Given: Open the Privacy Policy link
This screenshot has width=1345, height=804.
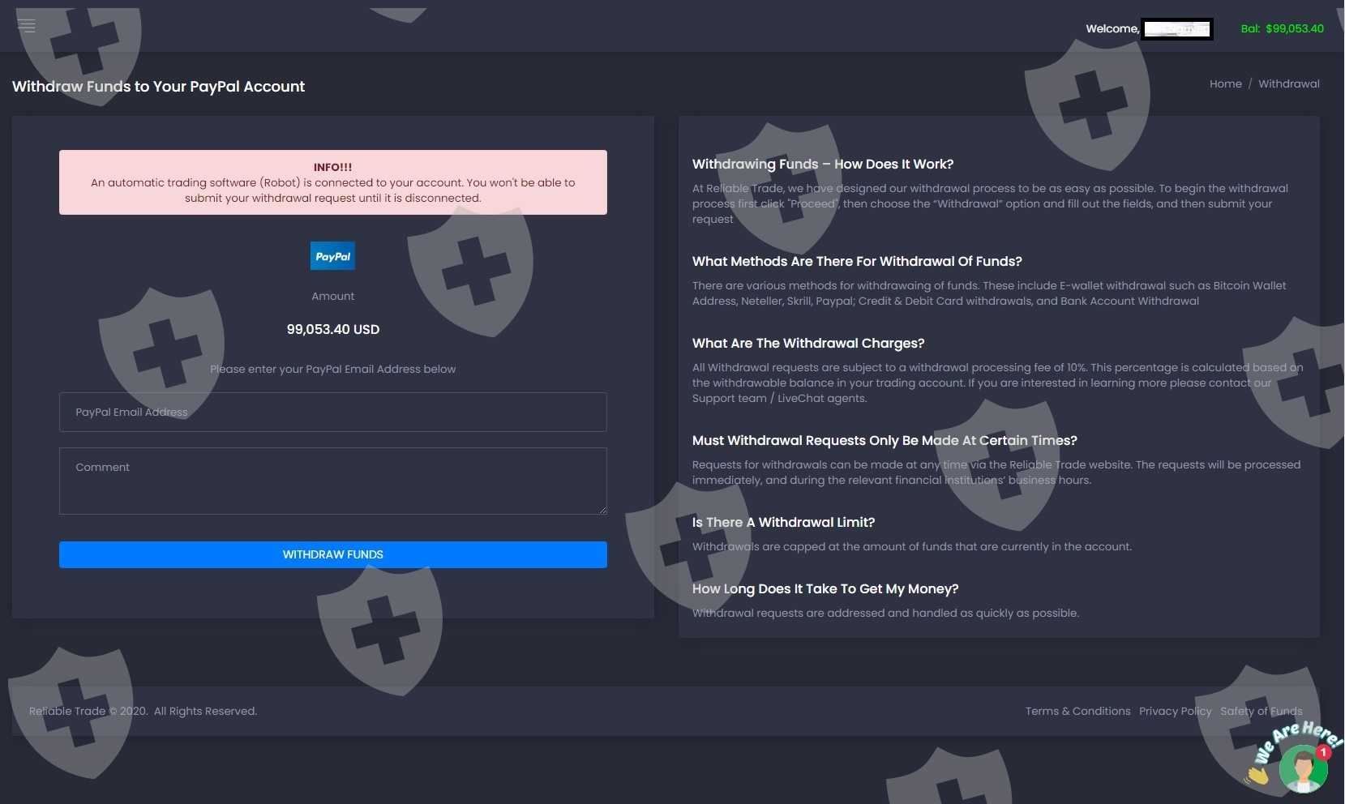Looking at the screenshot, I should pyautogui.click(x=1175, y=711).
